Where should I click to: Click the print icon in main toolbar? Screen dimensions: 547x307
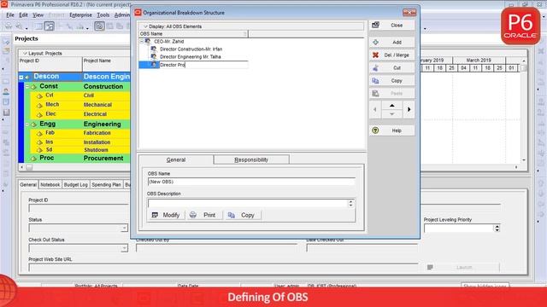click(9, 26)
